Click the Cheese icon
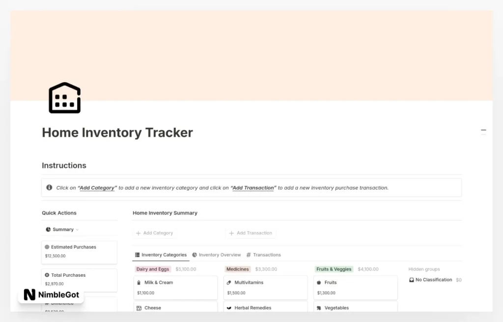Image resolution: width=503 pixels, height=322 pixels. tap(139, 308)
